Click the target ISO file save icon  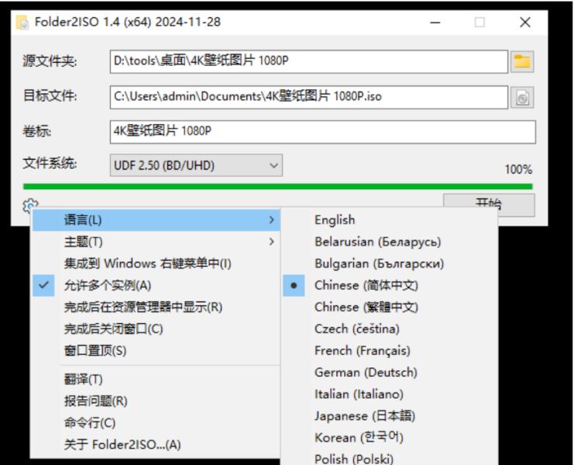tap(522, 97)
